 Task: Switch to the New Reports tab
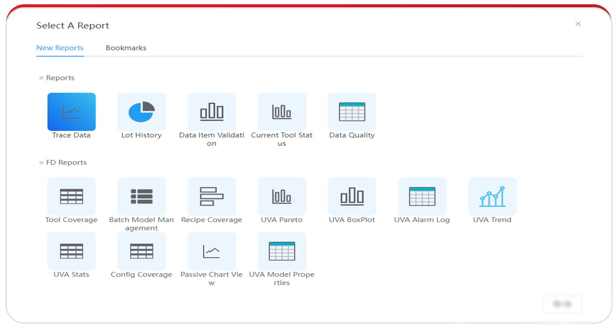pos(60,48)
